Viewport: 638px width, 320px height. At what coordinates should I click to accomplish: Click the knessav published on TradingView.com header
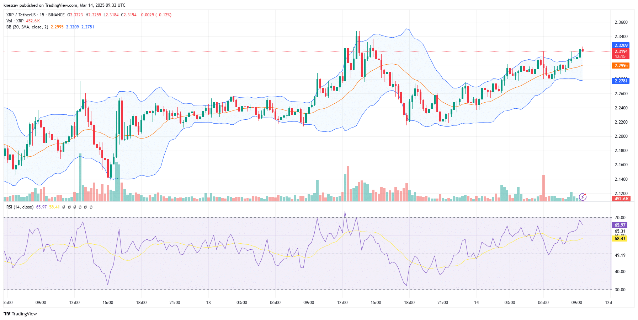tap(64, 5)
